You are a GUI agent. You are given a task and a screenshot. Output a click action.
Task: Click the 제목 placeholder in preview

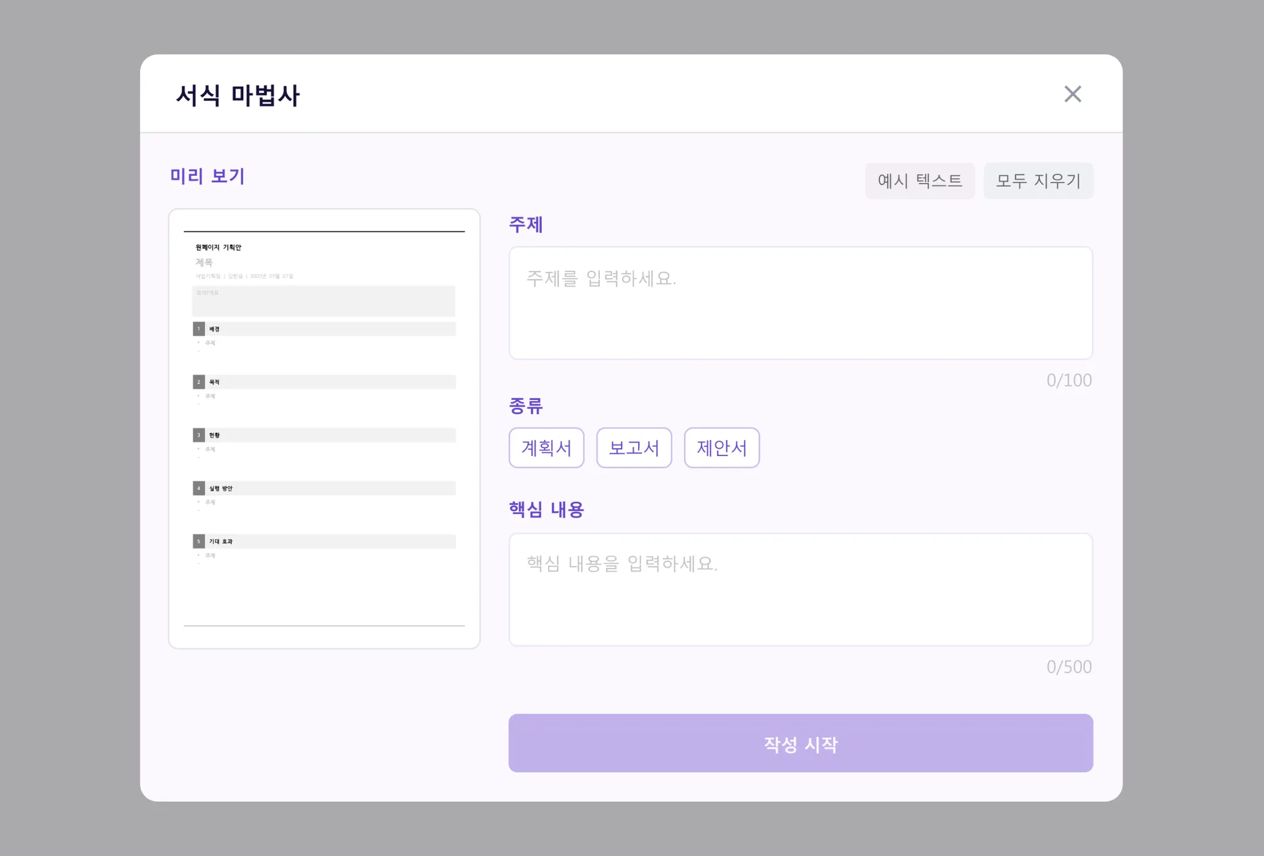[x=204, y=262]
